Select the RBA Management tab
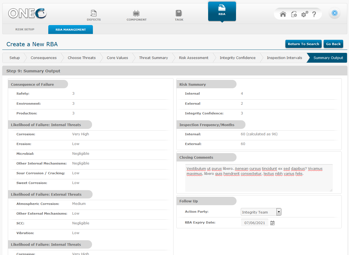 [x=71, y=30]
